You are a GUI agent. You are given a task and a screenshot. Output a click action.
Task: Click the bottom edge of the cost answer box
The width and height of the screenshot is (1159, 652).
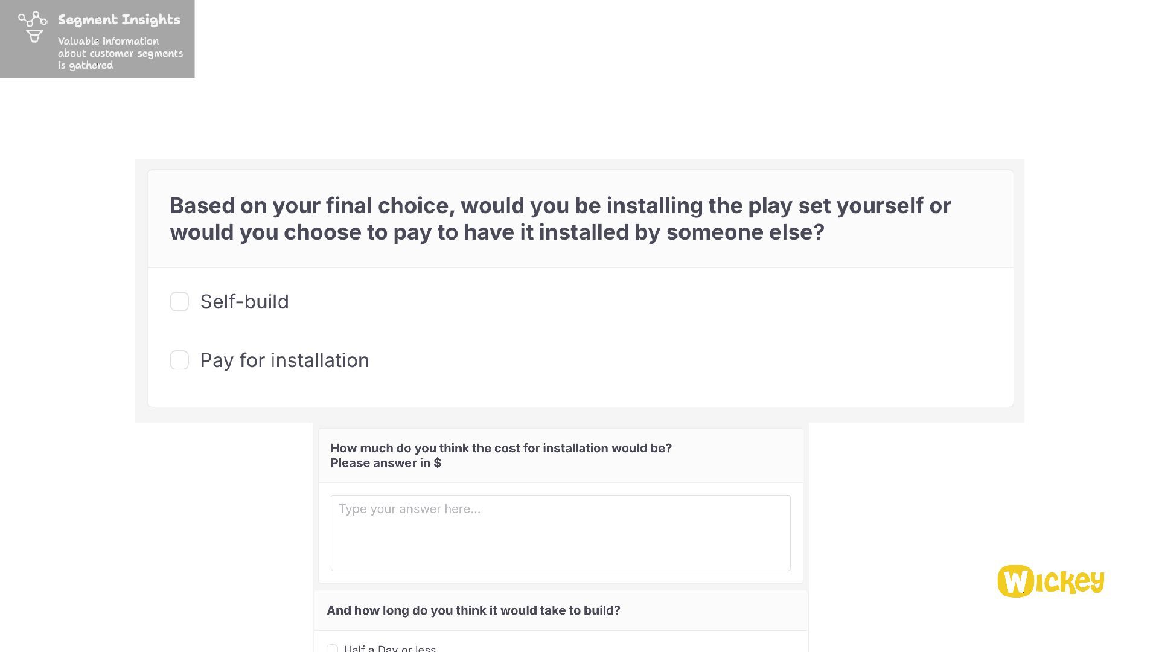(560, 570)
